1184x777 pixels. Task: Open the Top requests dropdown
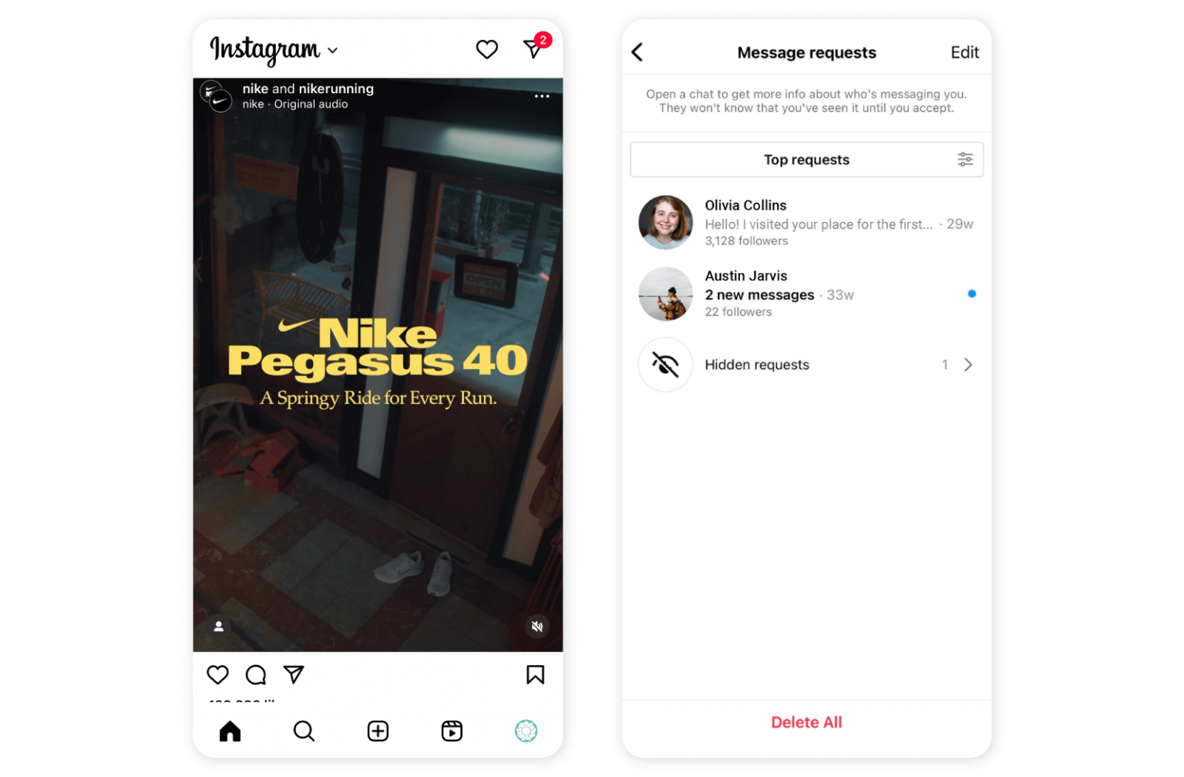pos(806,159)
